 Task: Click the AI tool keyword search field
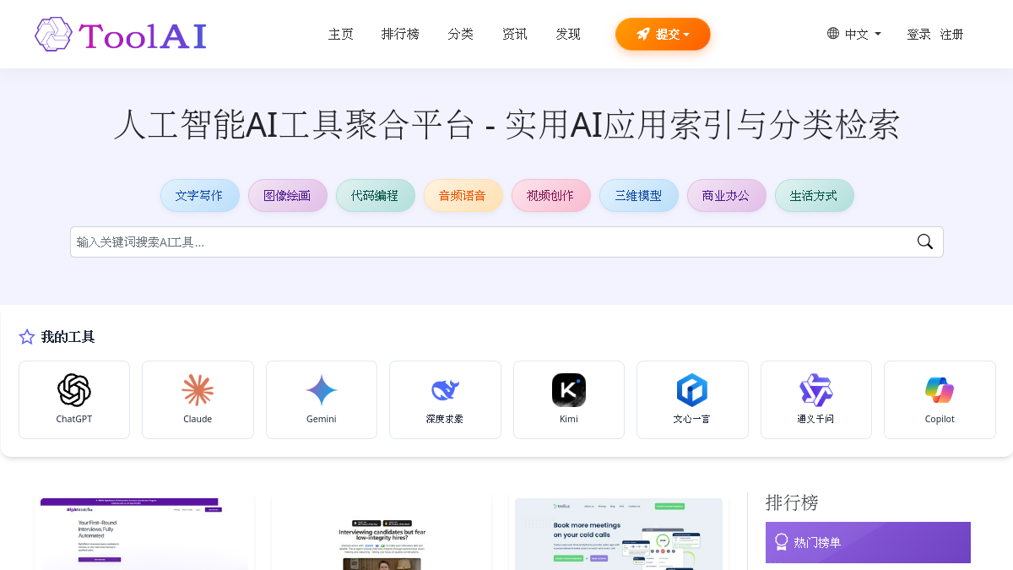point(506,242)
